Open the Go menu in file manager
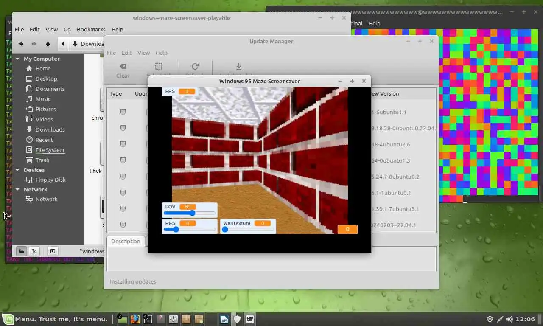The width and height of the screenshot is (543, 326). coord(67,29)
